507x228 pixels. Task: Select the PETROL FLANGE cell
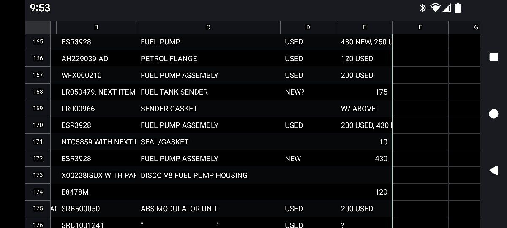click(x=208, y=59)
